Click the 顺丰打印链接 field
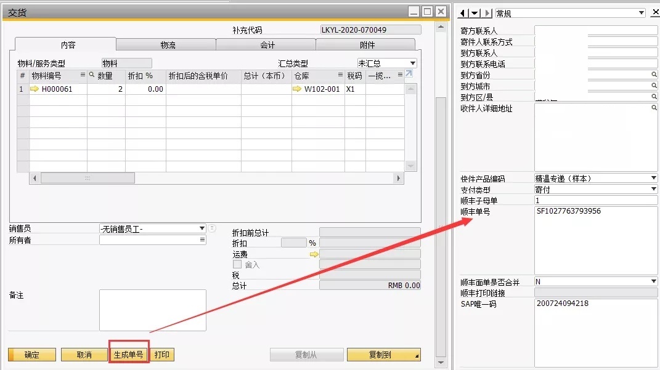660x370 pixels. [x=596, y=292]
